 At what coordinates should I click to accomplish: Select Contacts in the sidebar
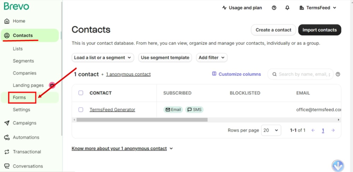pyautogui.click(x=30, y=35)
